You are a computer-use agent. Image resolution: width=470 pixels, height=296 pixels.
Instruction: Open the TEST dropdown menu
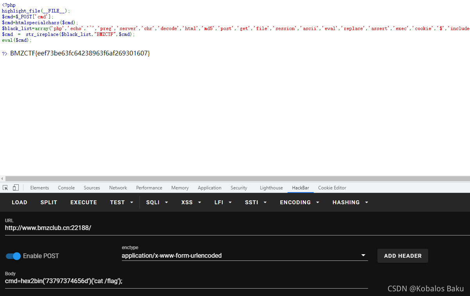click(122, 202)
